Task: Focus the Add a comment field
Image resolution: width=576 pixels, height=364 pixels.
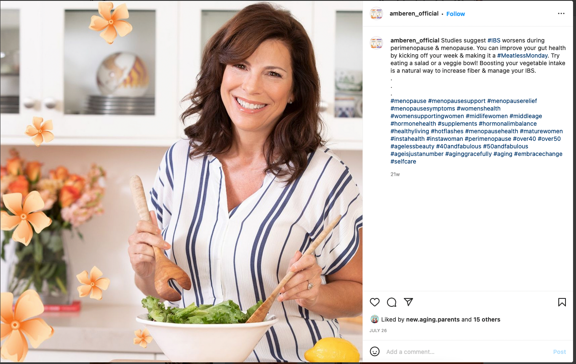Action: point(467,352)
